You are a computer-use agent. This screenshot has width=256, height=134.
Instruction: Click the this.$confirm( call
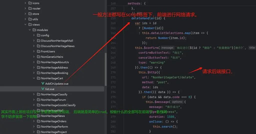[x=147, y=48]
